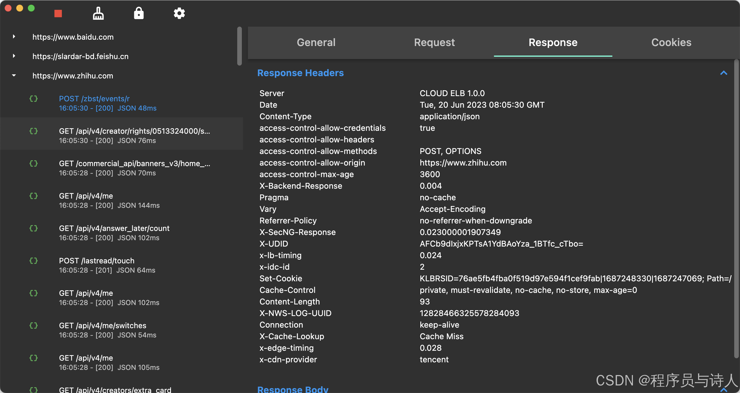
Task: Switch to the Request tab
Action: 434,43
